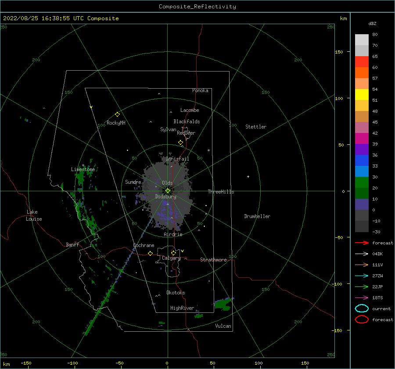
Task: Click the Lacombe city label
Action: click(190, 110)
